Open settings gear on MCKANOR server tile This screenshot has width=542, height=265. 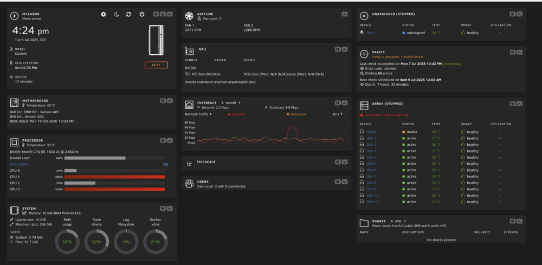pos(156,14)
